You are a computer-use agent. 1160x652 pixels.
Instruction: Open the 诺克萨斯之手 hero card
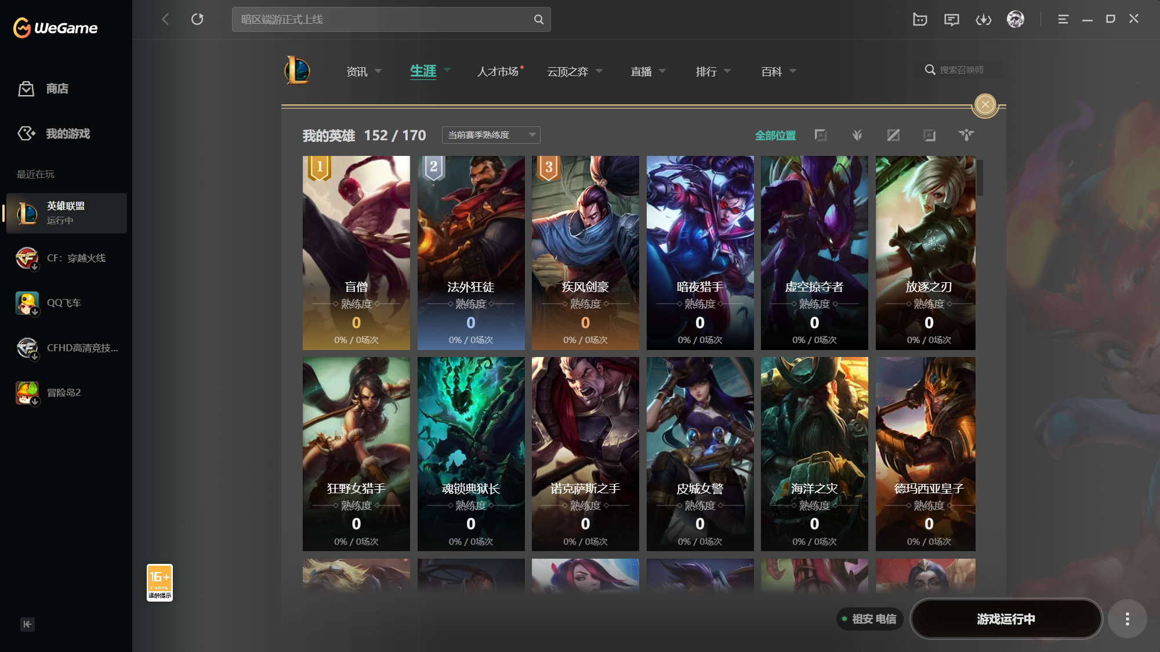click(x=585, y=454)
